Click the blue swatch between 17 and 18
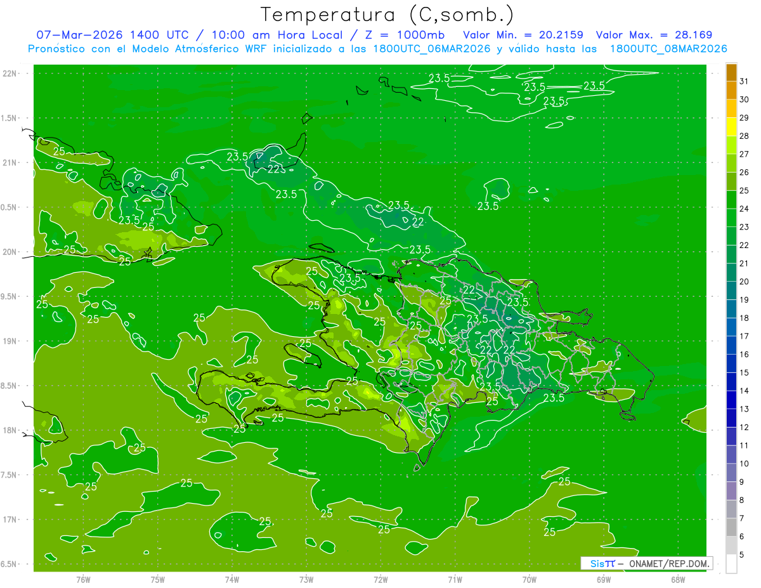 (732, 327)
